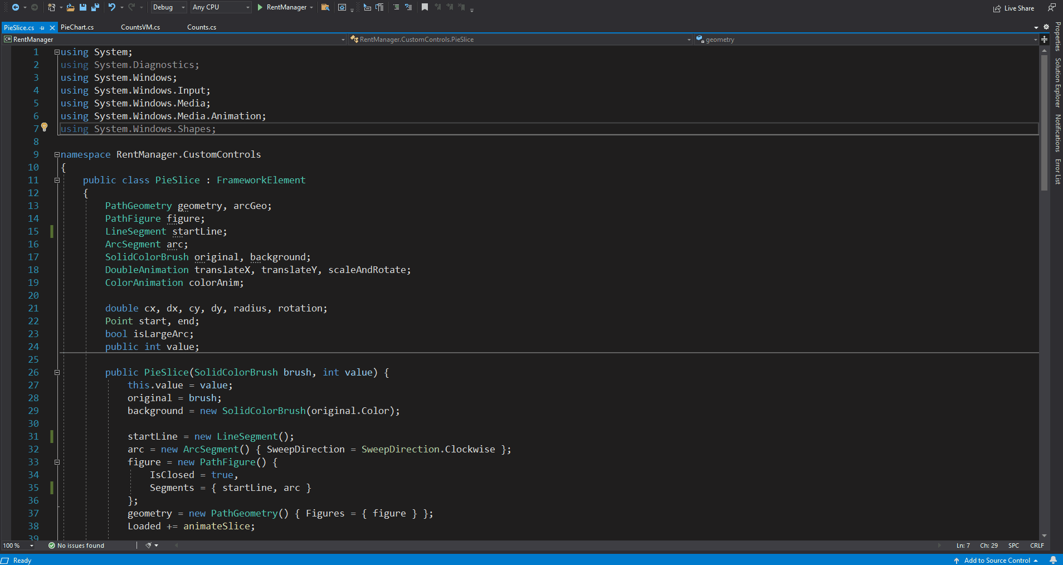The width and height of the screenshot is (1063, 565).
Task: Collapse the PathFigure initializer at line 33
Action: (57, 462)
